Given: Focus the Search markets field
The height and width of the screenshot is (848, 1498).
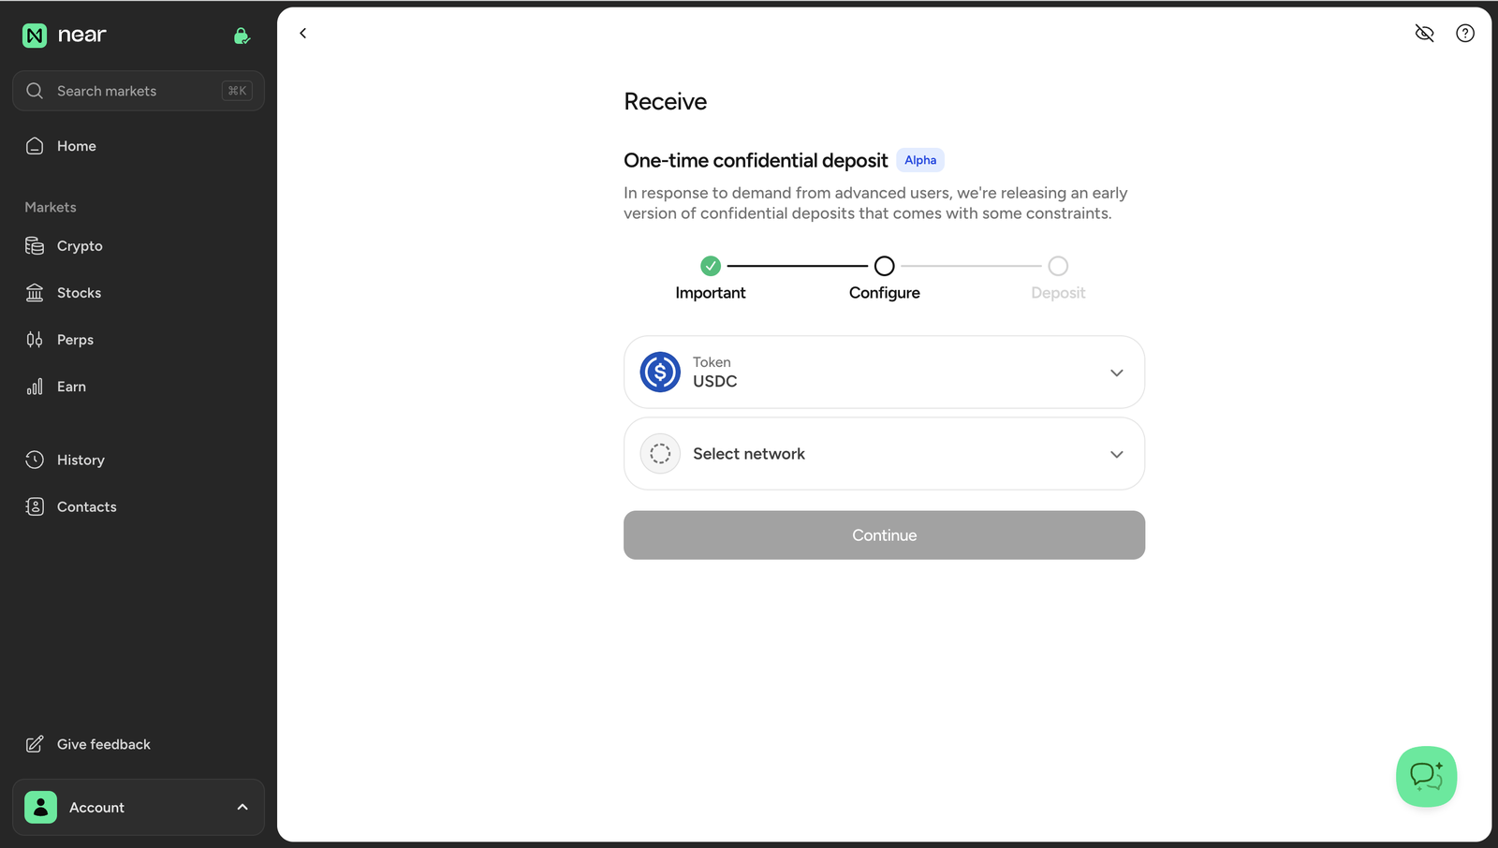Looking at the screenshot, I should (x=139, y=91).
